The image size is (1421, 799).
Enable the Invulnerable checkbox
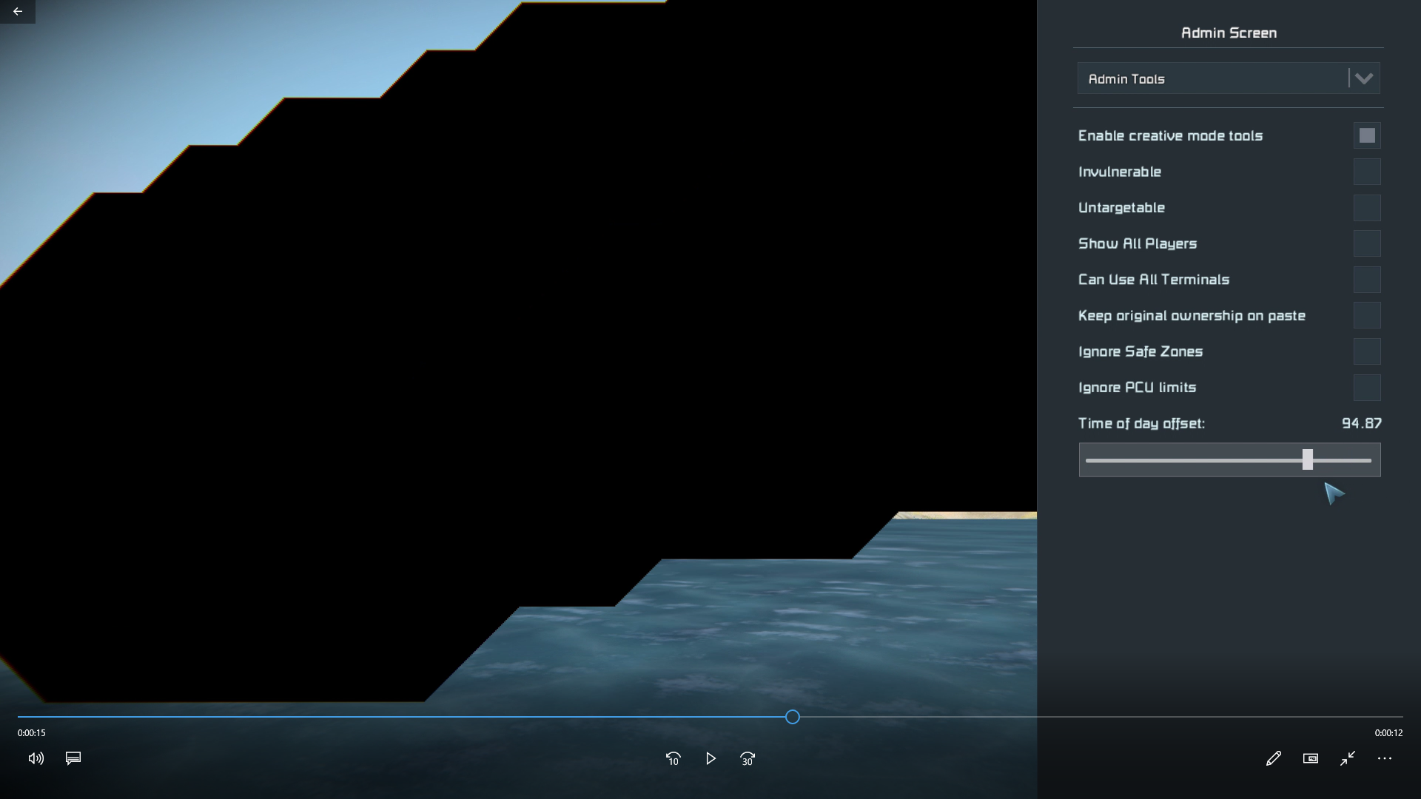(x=1367, y=172)
